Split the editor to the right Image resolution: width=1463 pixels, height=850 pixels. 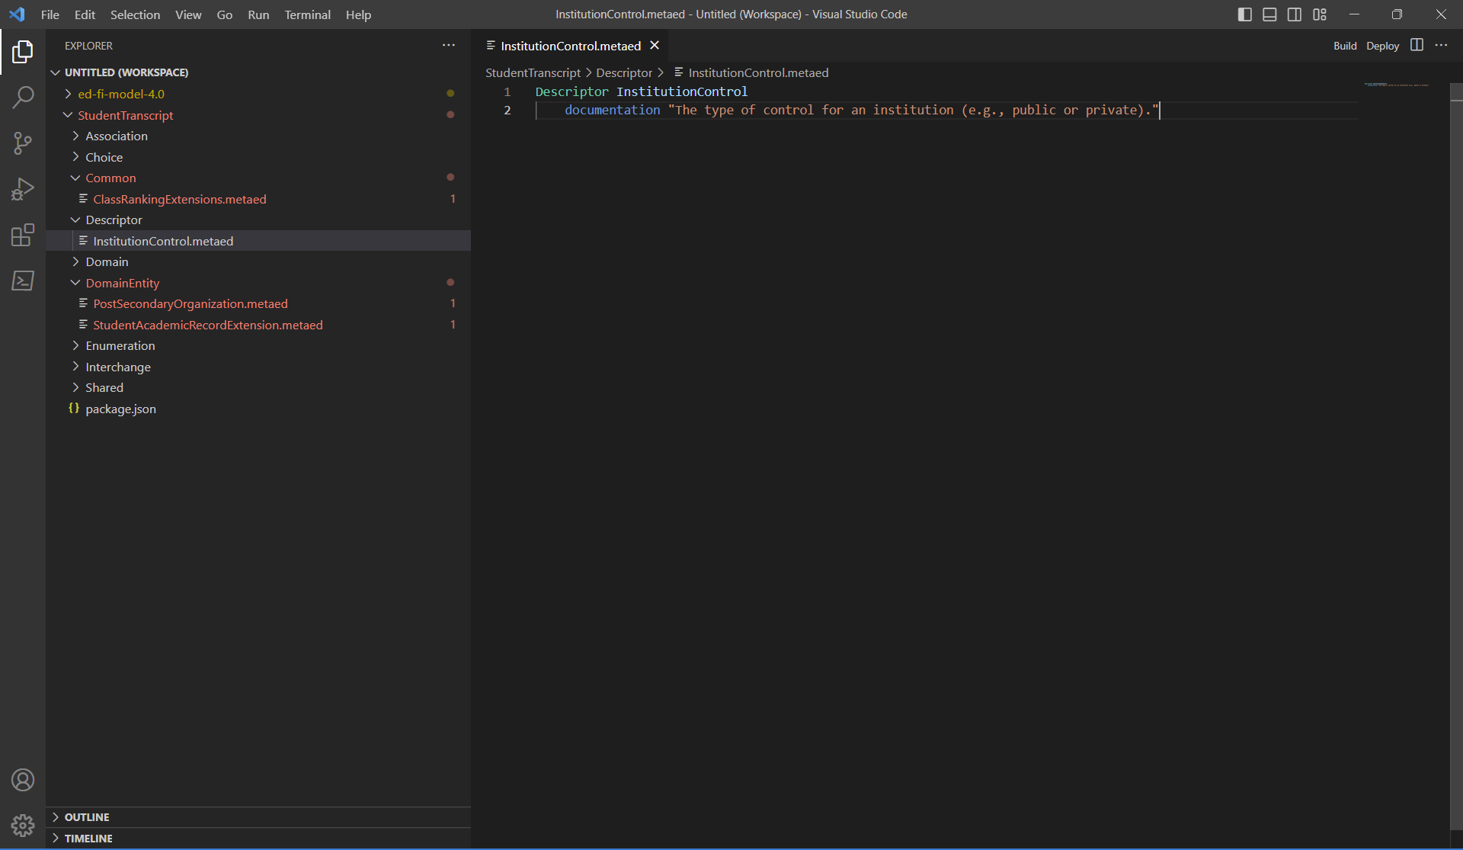(x=1417, y=46)
